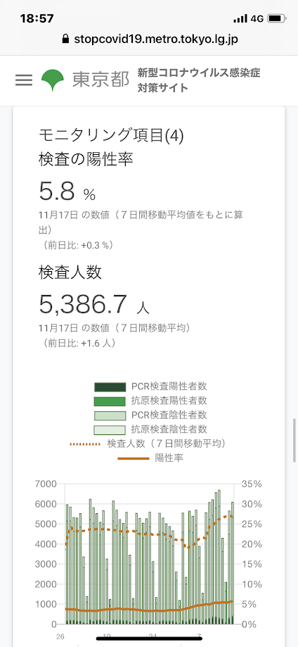
Task: Tap the lock icon in address bar
Action: 64,39
